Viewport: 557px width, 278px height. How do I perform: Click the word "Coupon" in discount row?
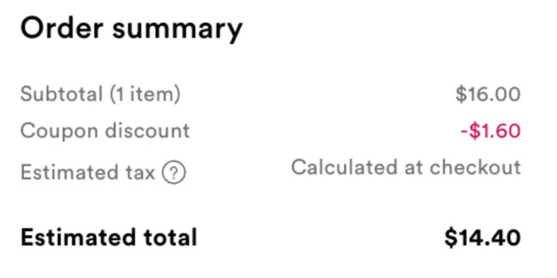59,132
